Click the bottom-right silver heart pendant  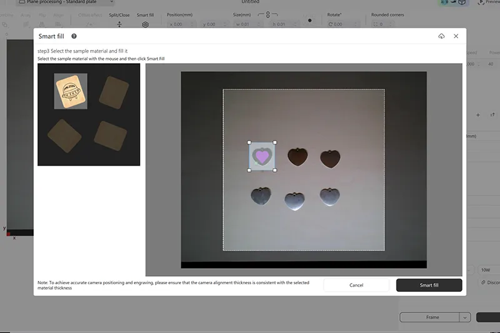[x=329, y=196]
